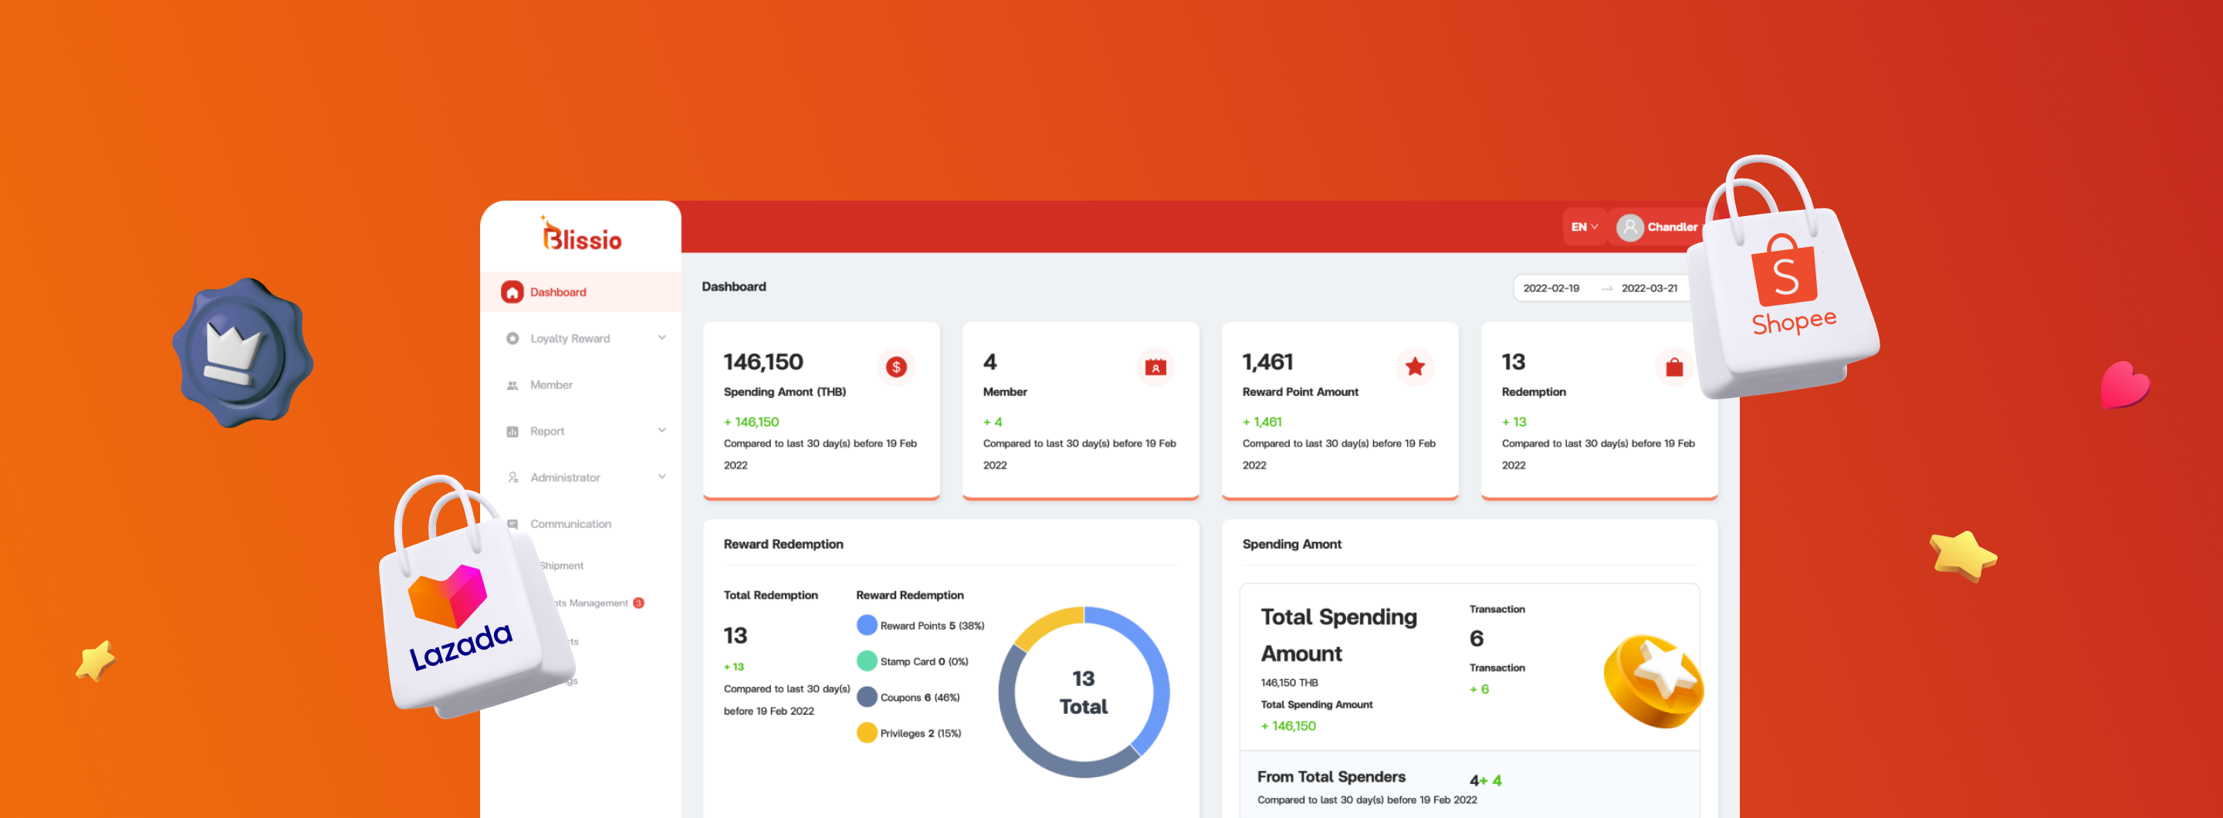Click the Blissio logo
The image size is (2223, 818).
click(580, 234)
